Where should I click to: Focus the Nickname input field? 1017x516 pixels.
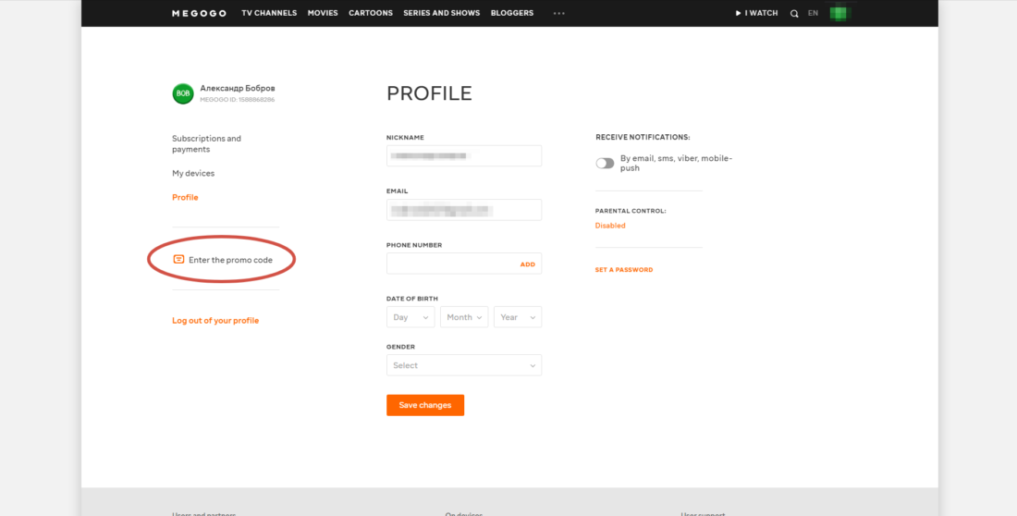coord(464,155)
